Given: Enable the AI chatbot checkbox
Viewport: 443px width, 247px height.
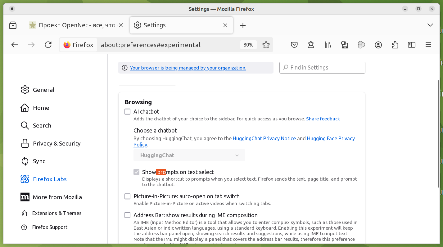Looking at the screenshot, I should [128, 112].
